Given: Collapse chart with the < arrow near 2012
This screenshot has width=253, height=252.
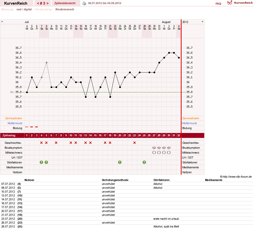Looking at the screenshot, I should (x=202, y=22).
